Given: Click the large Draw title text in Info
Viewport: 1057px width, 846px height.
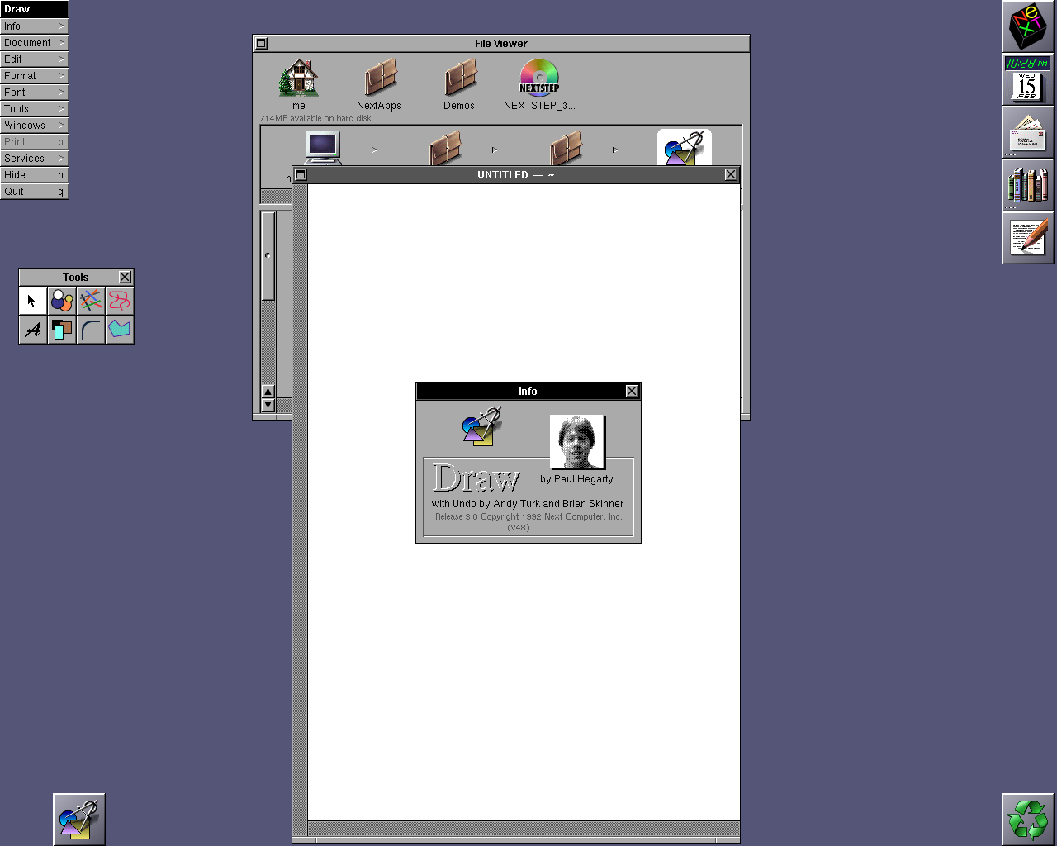Looking at the screenshot, I should coord(476,478).
